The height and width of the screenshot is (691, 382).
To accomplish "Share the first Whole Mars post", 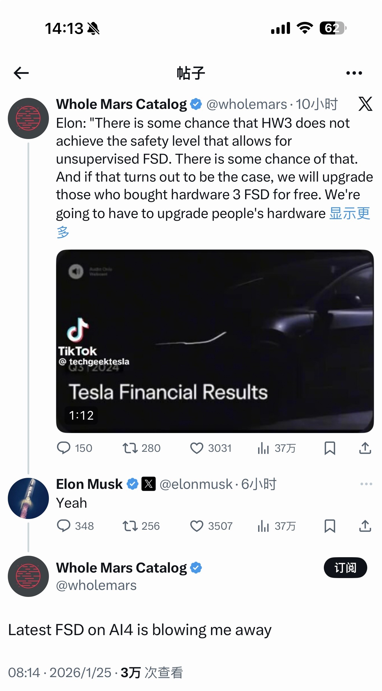I will pyautogui.click(x=365, y=448).
